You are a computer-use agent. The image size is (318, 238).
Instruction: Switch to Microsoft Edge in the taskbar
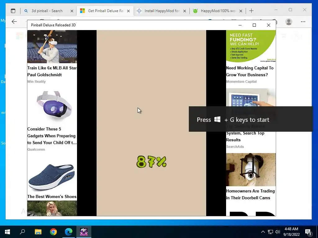(69, 232)
